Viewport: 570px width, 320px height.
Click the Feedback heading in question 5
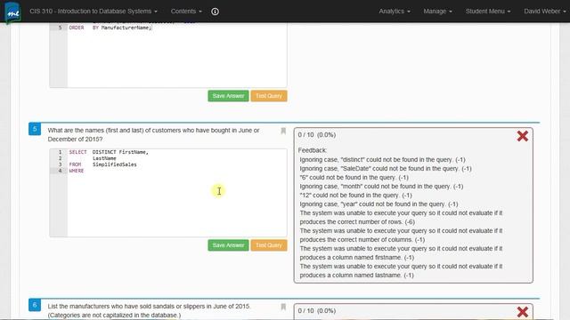313,150
